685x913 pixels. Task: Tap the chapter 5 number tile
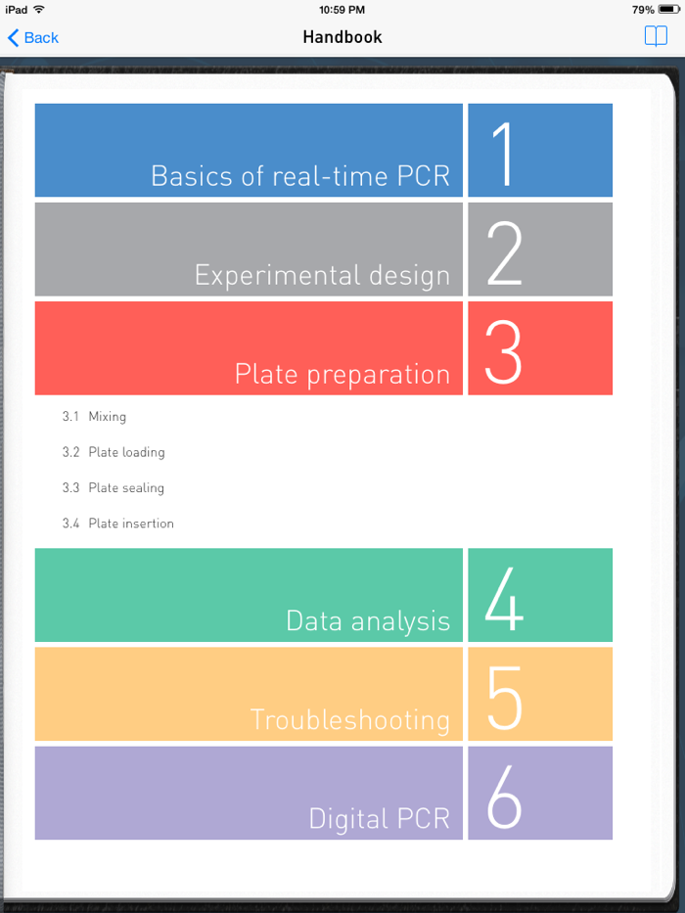[x=539, y=694]
